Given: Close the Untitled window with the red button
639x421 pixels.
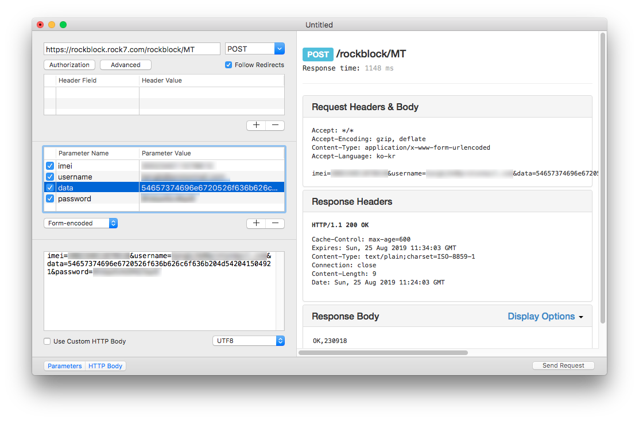Looking at the screenshot, I should point(40,25).
